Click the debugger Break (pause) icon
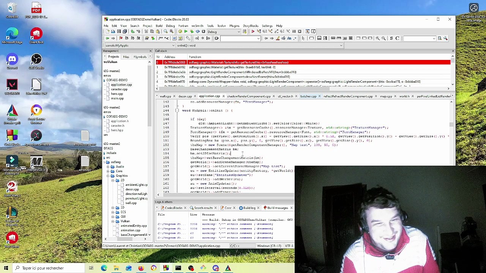486x273 pixels. [x=293, y=31]
